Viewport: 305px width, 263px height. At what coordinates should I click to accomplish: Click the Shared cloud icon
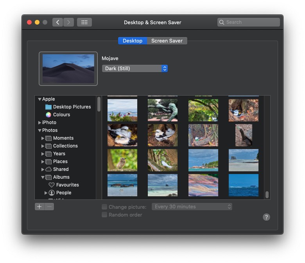48,169
